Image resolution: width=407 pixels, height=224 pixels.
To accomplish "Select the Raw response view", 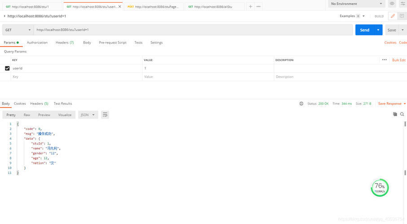I will point(27,115).
